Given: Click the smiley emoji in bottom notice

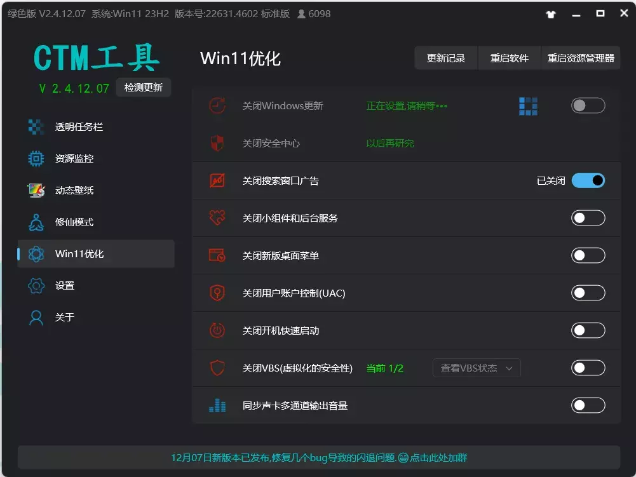Looking at the screenshot, I should (403, 458).
